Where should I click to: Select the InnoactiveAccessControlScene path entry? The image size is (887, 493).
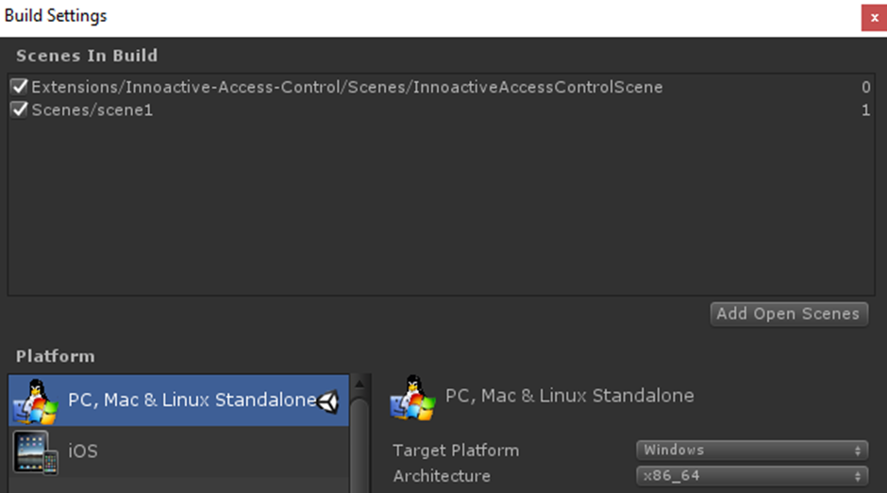[346, 87]
